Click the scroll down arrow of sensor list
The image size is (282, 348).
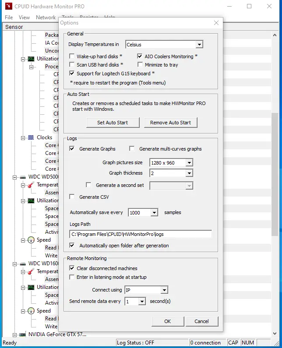[x=275, y=334]
